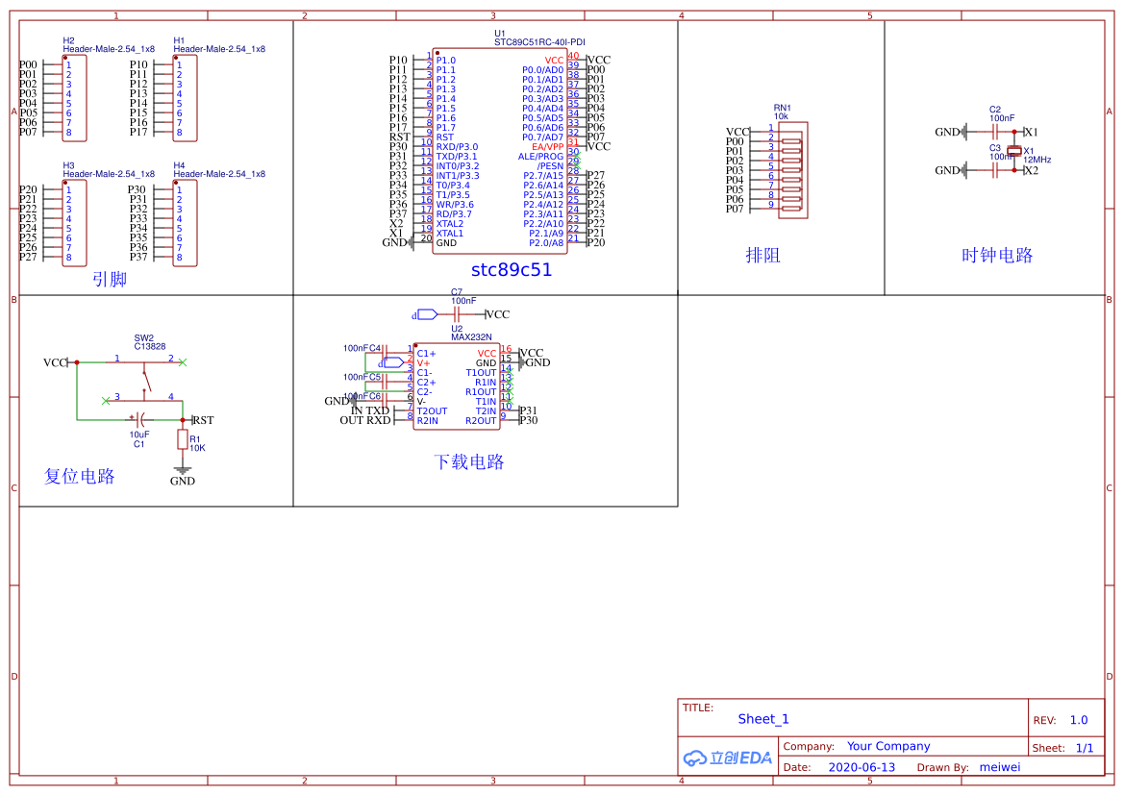Select the RN1 10k resistor network symbol
This screenshot has height=795, width=1124.
(793, 170)
